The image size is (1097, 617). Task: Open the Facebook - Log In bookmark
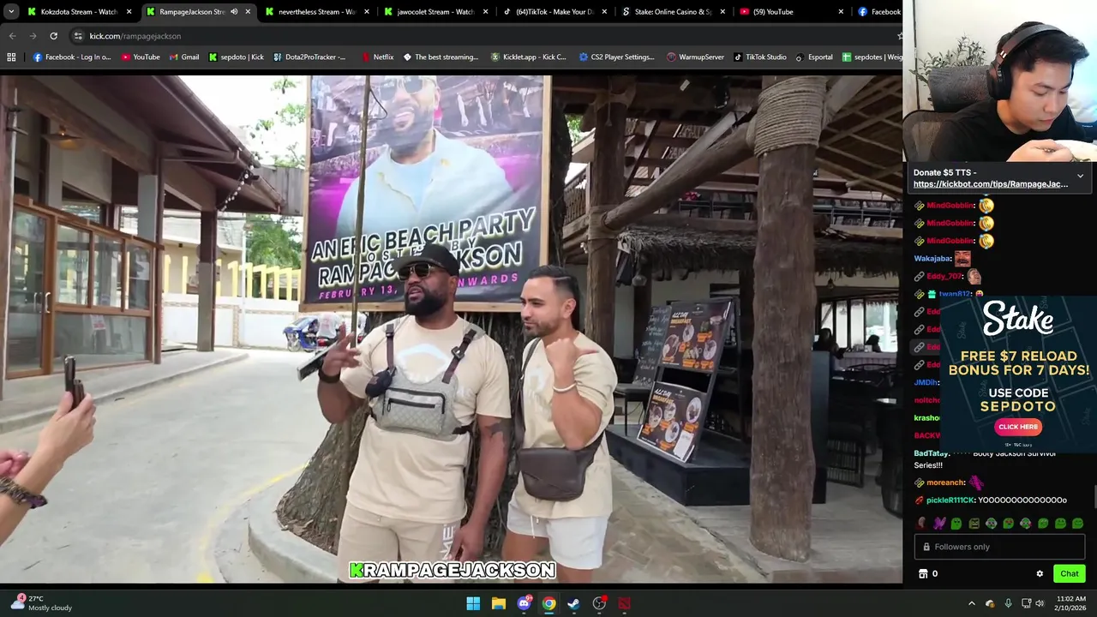tap(72, 57)
